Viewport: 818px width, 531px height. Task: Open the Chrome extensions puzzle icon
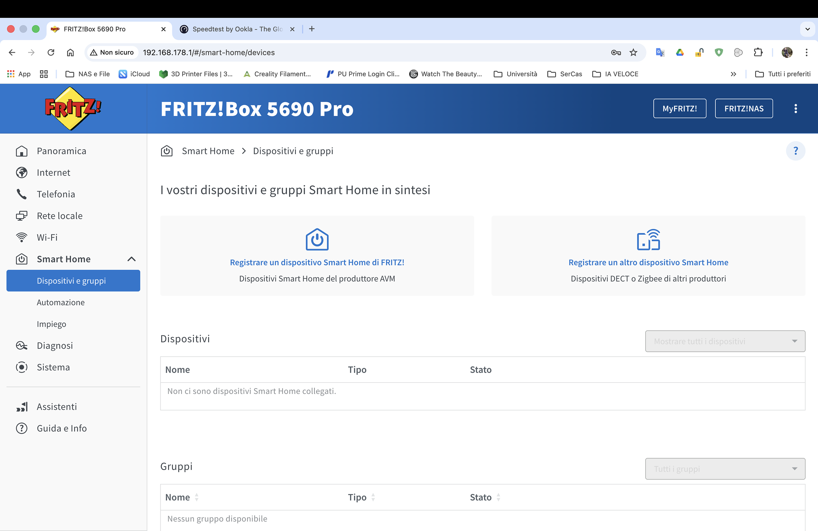point(758,52)
